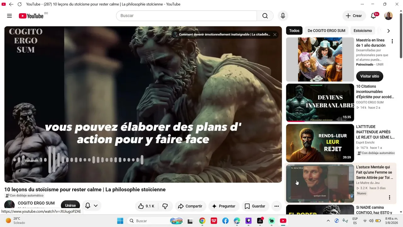Click the Unirse button
This screenshot has height=227, width=403.
pyautogui.click(x=71, y=206)
